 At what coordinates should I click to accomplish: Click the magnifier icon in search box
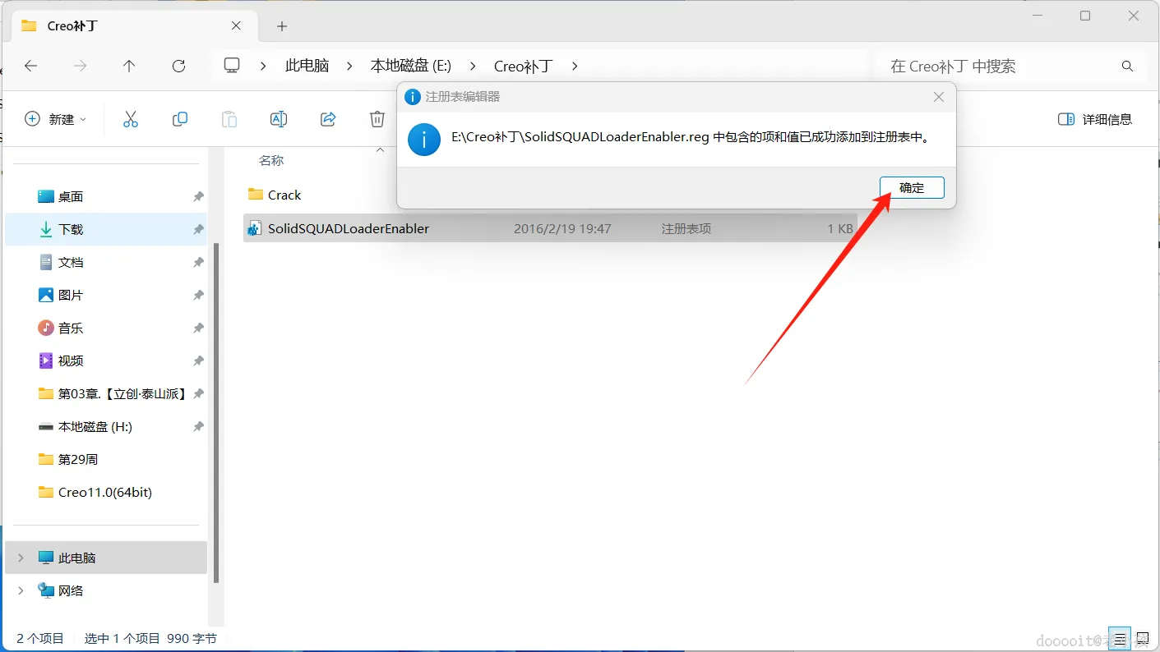pos(1127,67)
